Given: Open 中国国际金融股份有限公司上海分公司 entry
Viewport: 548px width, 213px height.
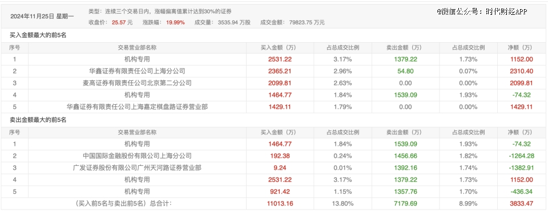Looking at the screenshot, I should [x=137, y=156].
